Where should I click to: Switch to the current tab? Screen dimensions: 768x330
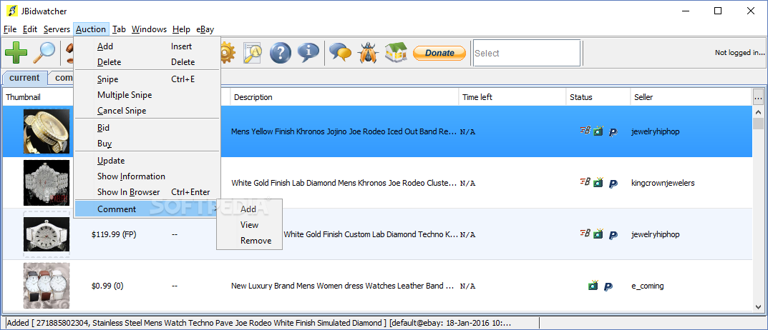click(24, 78)
